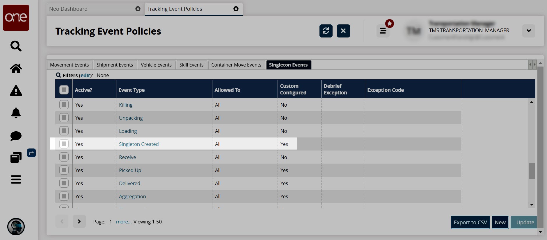The image size is (547, 240).
Task: Click the Export to CSV button
Action: [470, 222]
